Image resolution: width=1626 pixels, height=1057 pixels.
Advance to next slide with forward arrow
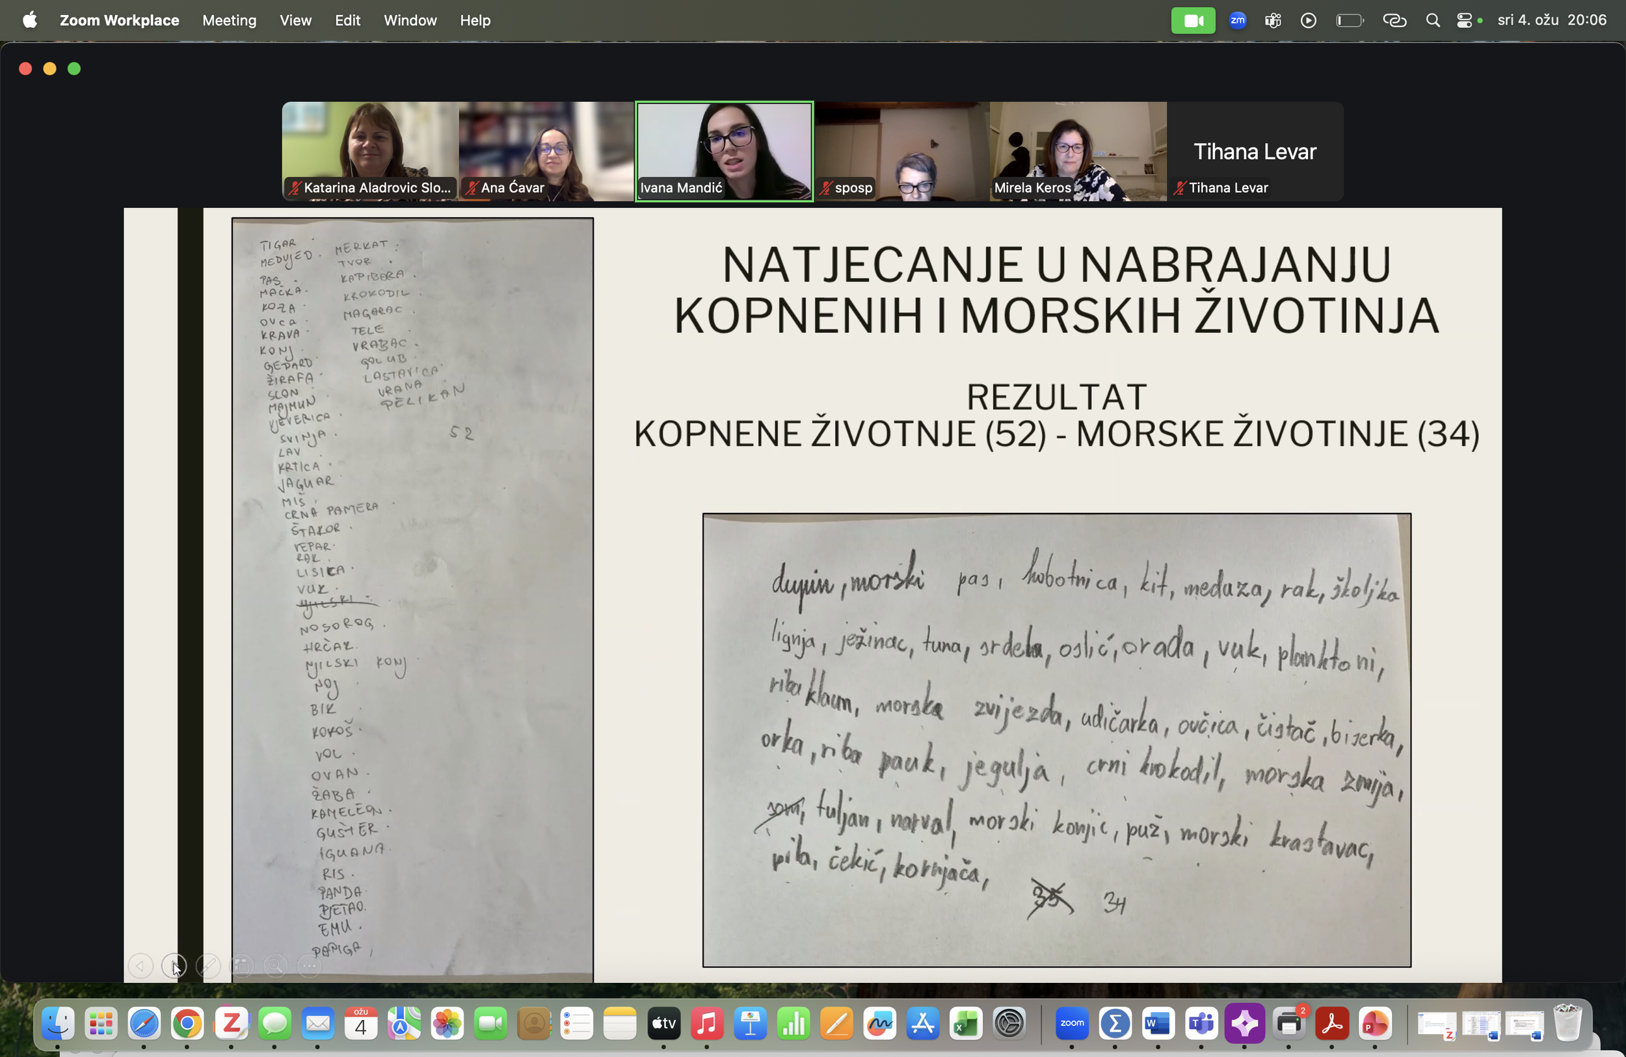(174, 966)
